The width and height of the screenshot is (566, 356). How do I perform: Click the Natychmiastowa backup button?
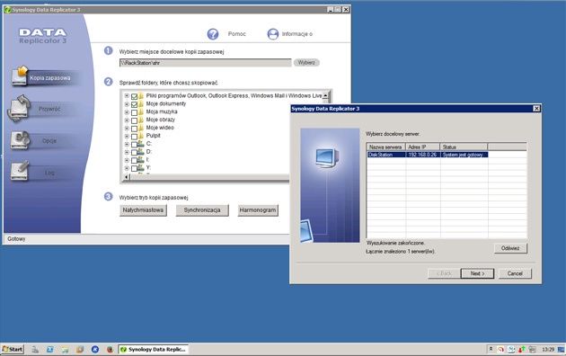[x=143, y=210]
